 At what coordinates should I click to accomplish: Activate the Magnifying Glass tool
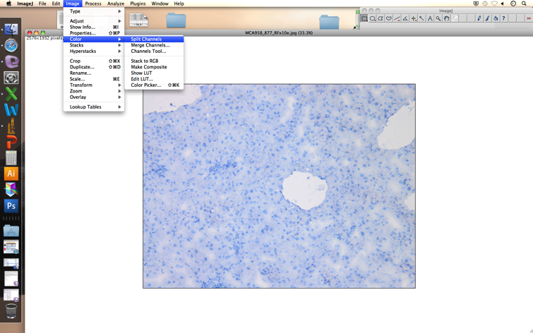tap(438, 18)
